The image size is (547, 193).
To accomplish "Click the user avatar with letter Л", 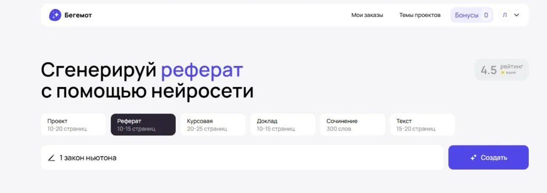I will 505,15.
